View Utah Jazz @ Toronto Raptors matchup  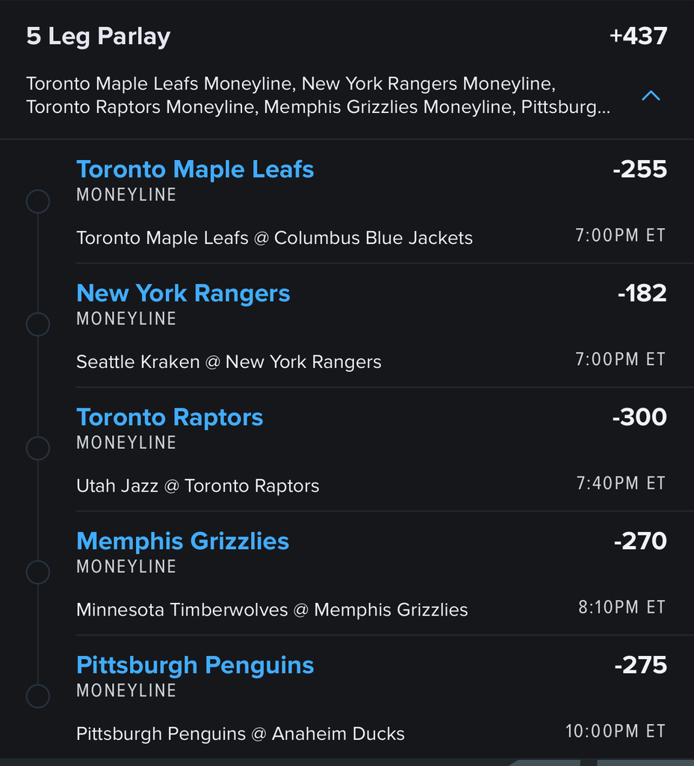coord(197,486)
